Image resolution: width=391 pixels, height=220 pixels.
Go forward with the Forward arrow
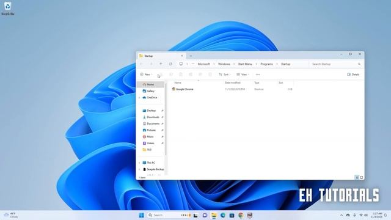tap(151, 64)
